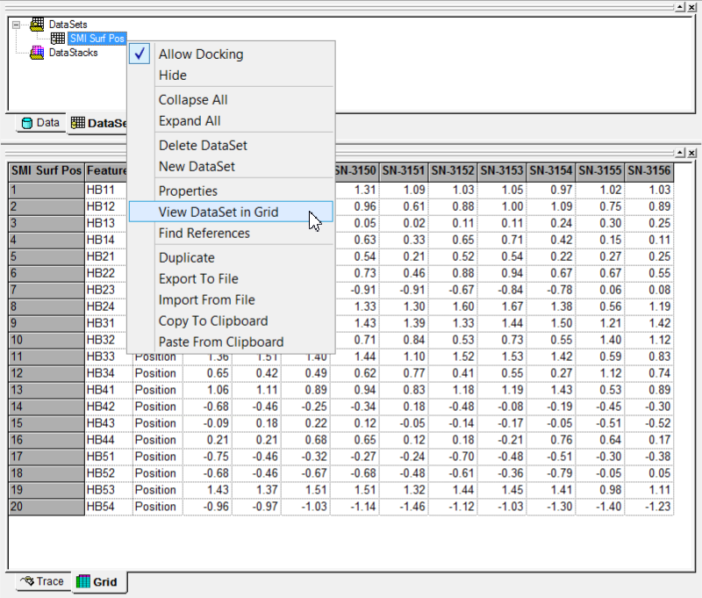Viewport: 702px width, 598px height.
Task: Click the SN-3155 column header
Action: (x=600, y=170)
